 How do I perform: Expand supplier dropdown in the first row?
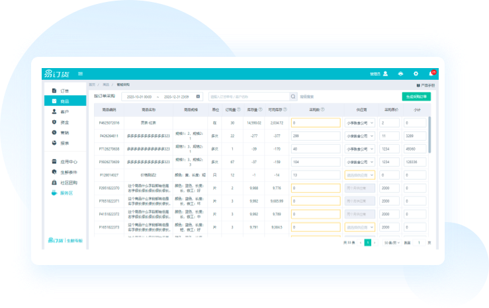click(x=360, y=123)
